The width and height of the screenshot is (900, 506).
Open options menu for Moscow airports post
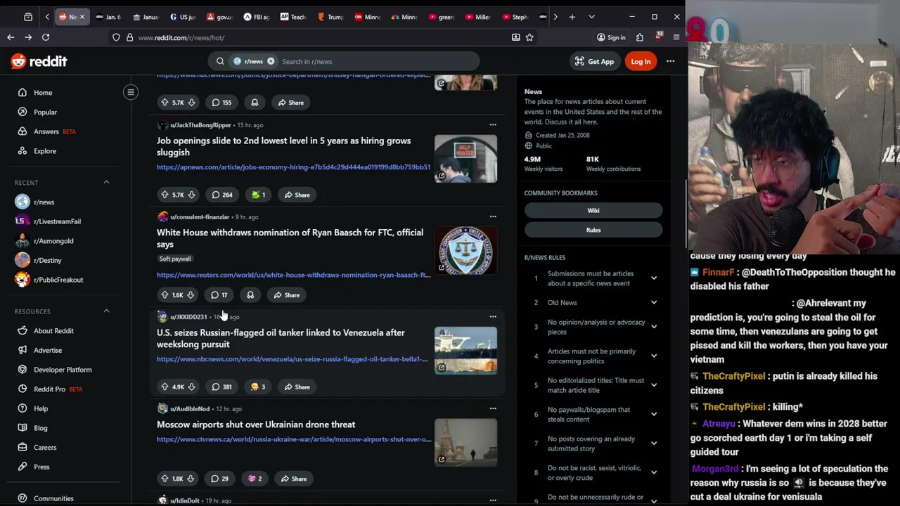(493, 408)
